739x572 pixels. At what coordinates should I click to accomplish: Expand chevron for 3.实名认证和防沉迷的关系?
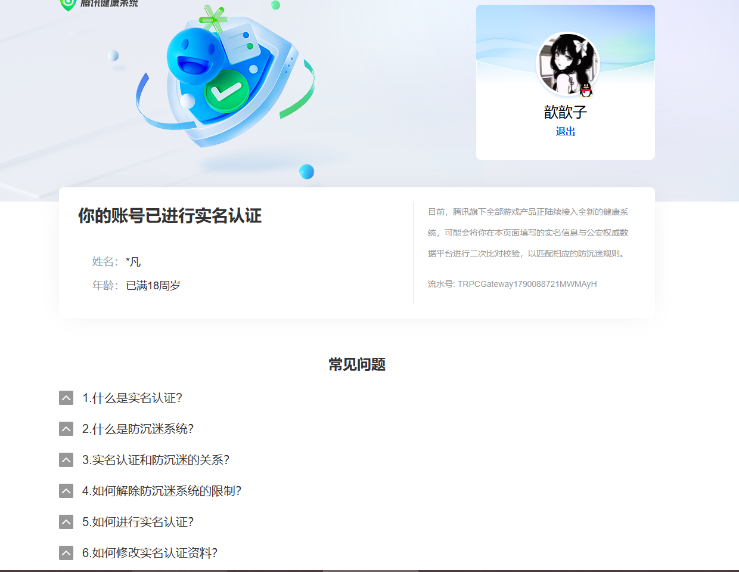click(66, 460)
